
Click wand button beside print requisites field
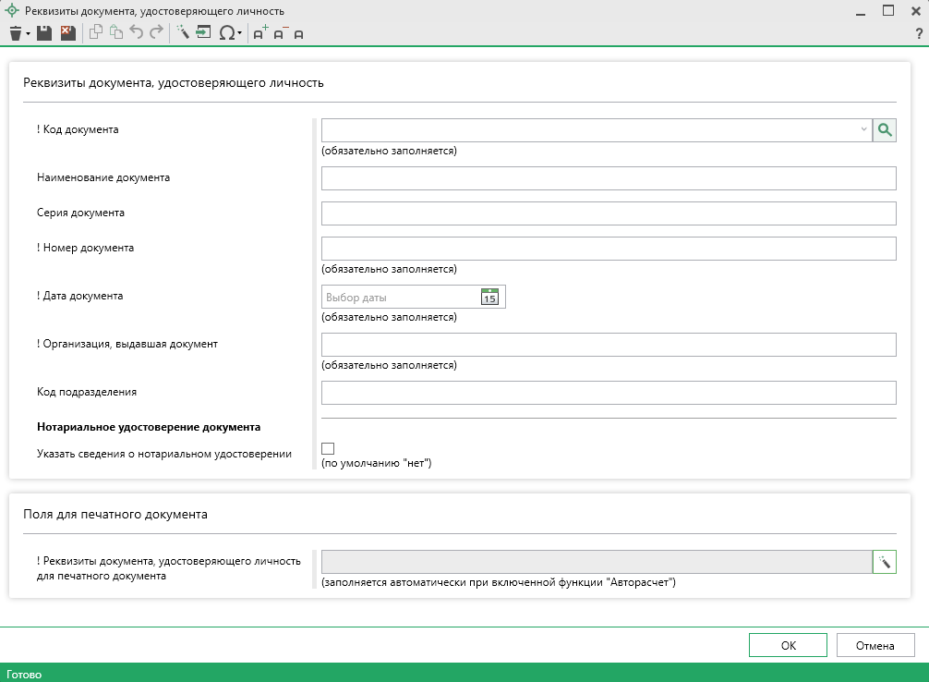point(885,562)
